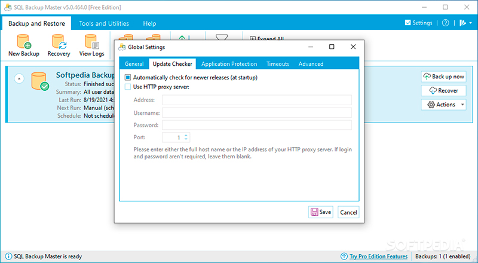Click the Save button in Global Settings
Image resolution: width=478 pixels, height=263 pixels.
320,212
